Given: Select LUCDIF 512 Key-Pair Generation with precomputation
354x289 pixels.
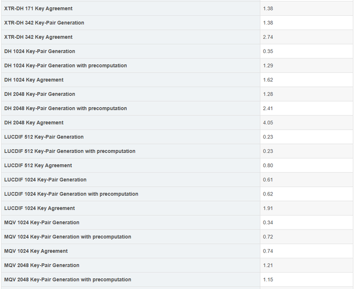Looking at the screenshot, I should click(70, 151).
